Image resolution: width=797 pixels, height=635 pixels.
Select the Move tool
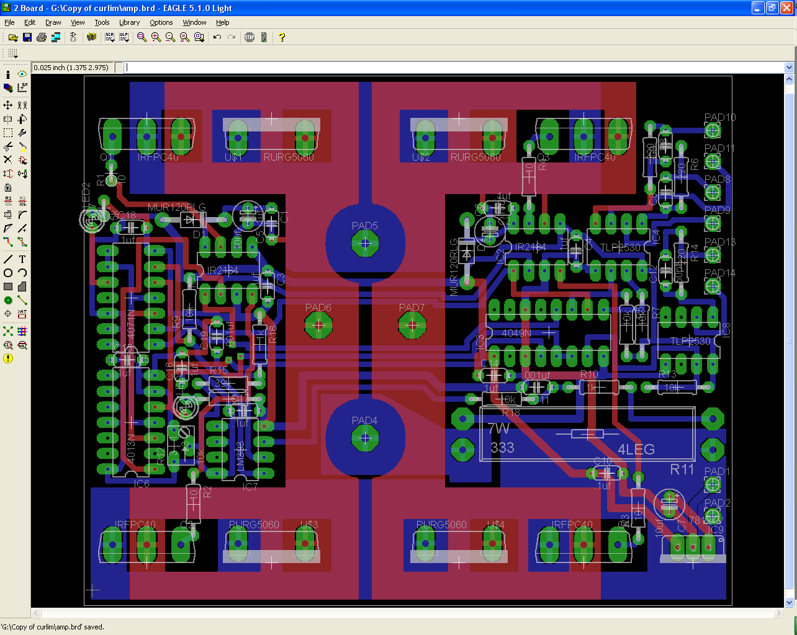[x=8, y=105]
